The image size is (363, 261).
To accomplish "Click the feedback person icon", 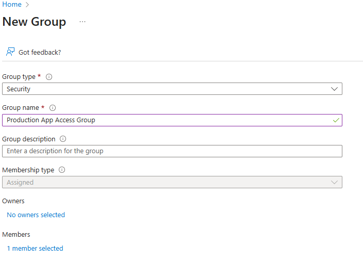I will (10, 52).
